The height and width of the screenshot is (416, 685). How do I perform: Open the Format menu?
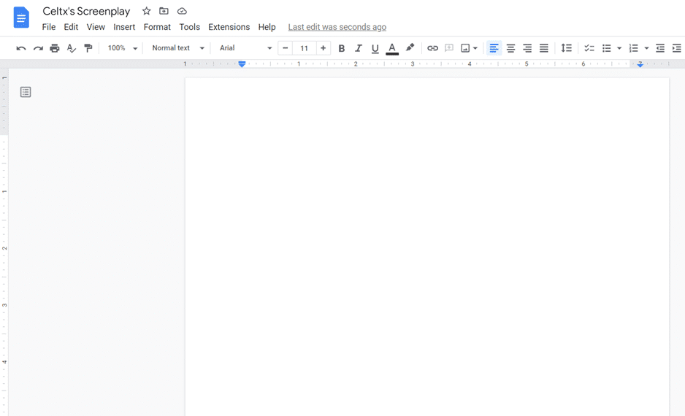click(x=157, y=27)
